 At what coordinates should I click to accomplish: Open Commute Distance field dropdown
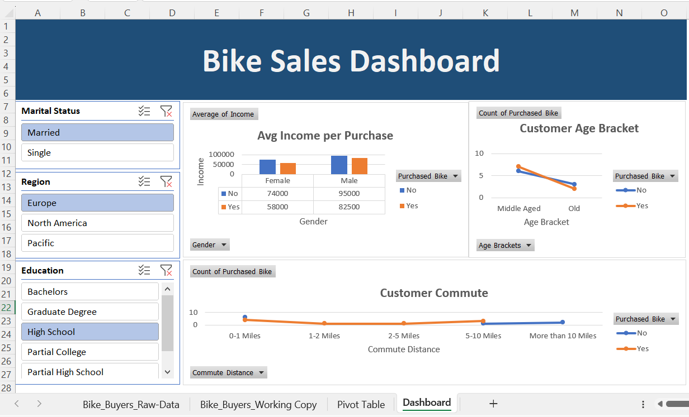pyautogui.click(x=228, y=372)
